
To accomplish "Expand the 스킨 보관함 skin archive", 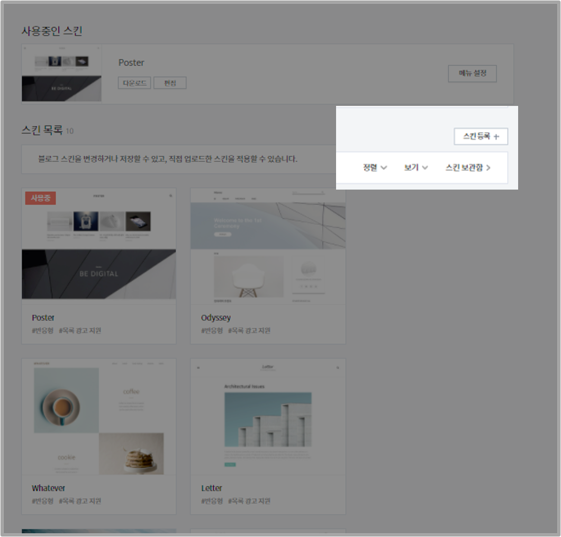I will pos(466,167).
